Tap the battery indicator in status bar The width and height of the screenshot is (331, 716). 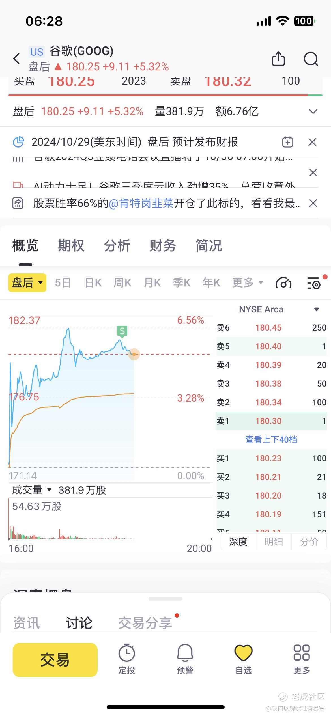(x=305, y=21)
